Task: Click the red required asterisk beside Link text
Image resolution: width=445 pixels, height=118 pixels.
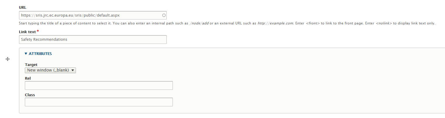Action: coord(38,31)
